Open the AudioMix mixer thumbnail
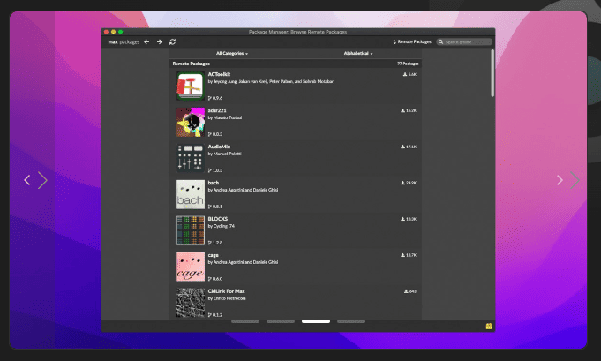The image size is (601, 361). 190,158
